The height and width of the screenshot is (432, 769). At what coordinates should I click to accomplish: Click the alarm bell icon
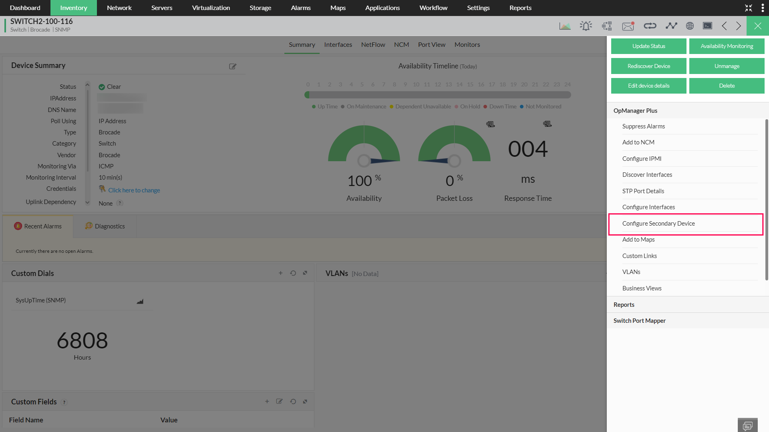point(586,26)
